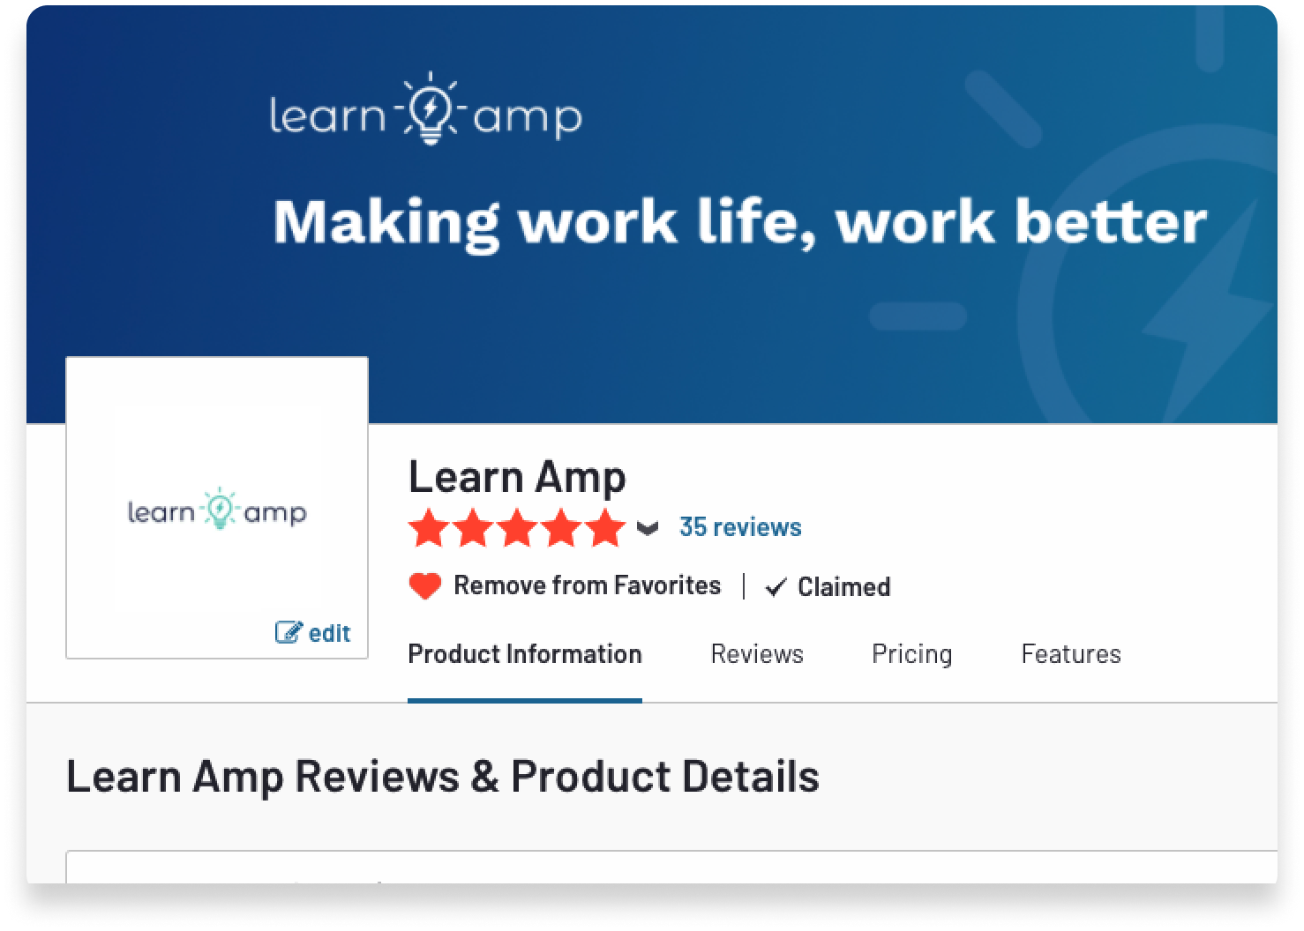Click the Making work life, work better headline
Screen dimensions: 1304x931
pos(739,221)
